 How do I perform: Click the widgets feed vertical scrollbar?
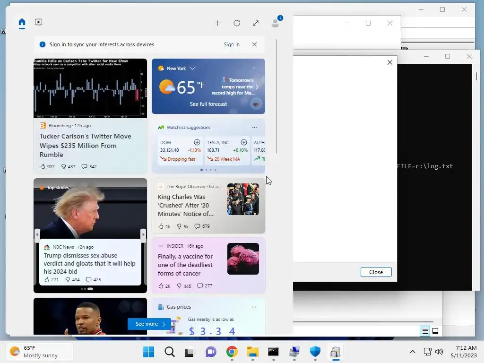(x=276, y=96)
